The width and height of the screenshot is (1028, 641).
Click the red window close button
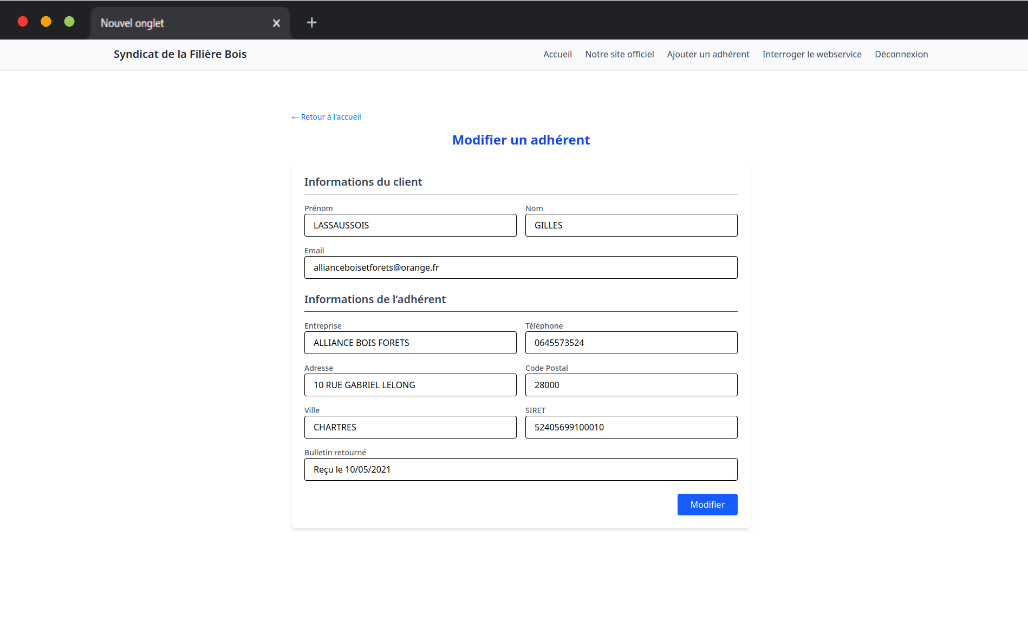tap(23, 22)
